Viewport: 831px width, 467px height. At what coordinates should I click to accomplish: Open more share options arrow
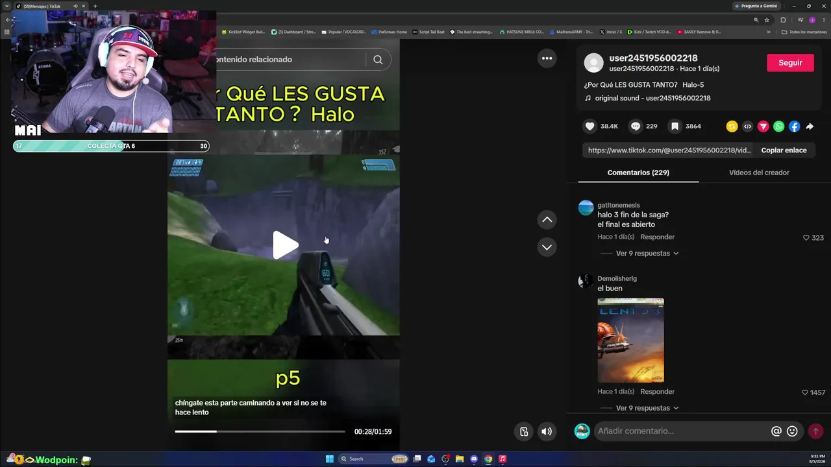point(810,126)
